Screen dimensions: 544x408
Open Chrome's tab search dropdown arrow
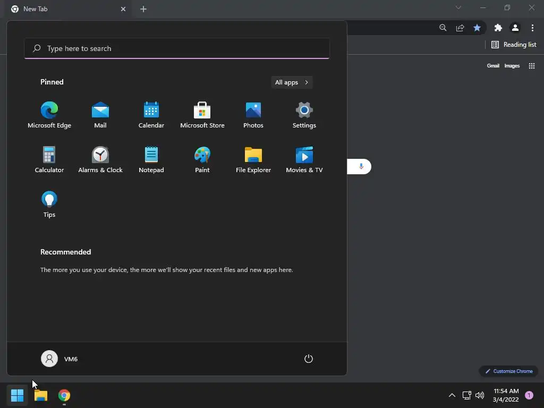(458, 7)
